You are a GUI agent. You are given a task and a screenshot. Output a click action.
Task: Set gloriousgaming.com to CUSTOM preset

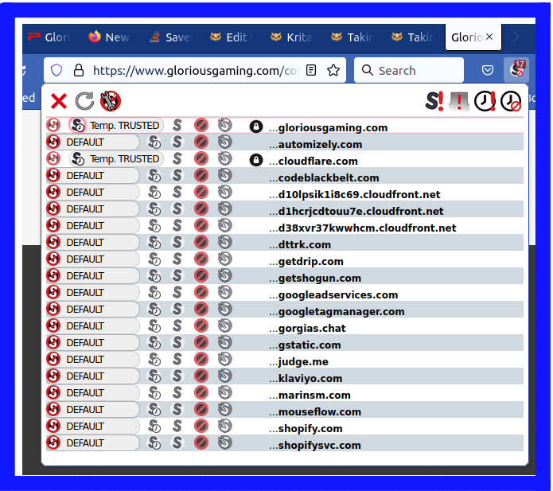(x=224, y=125)
